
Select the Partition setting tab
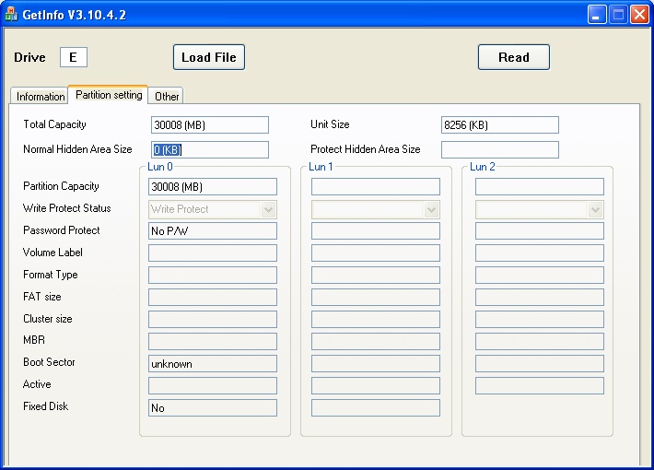pyautogui.click(x=109, y=95)
